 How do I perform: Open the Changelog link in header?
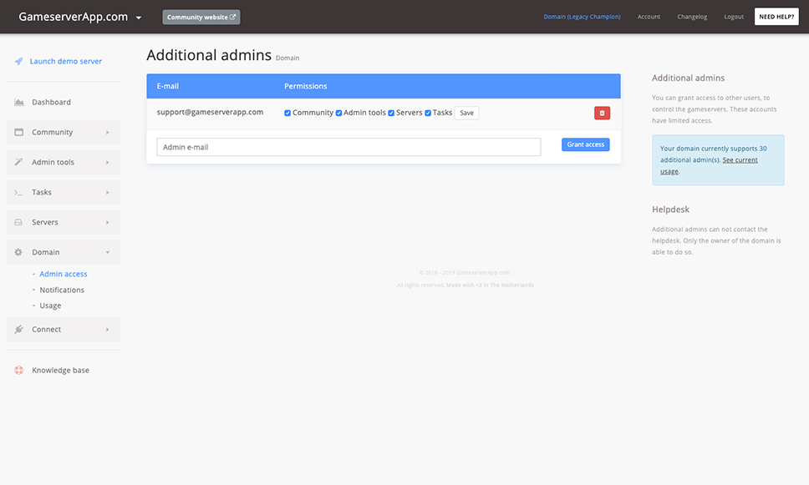[692, 17]
